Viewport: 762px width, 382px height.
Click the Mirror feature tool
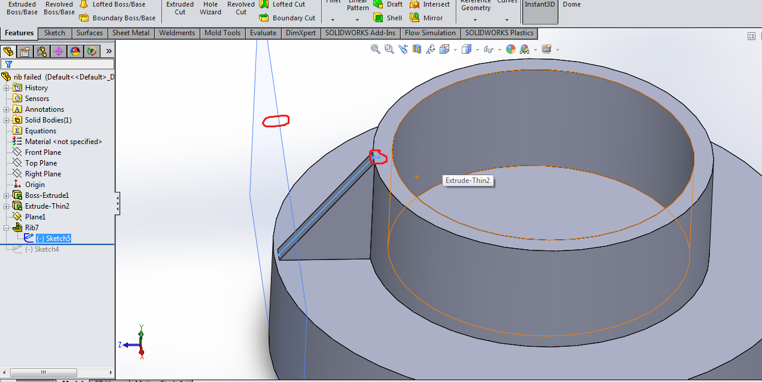coord(426,18)
